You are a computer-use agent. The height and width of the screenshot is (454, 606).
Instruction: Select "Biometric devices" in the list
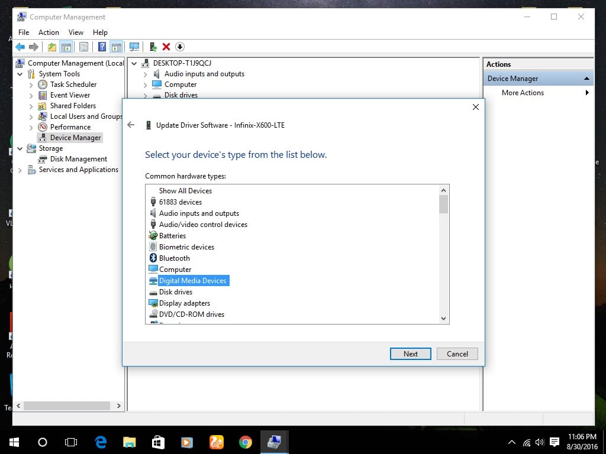[x=186, y=247]
